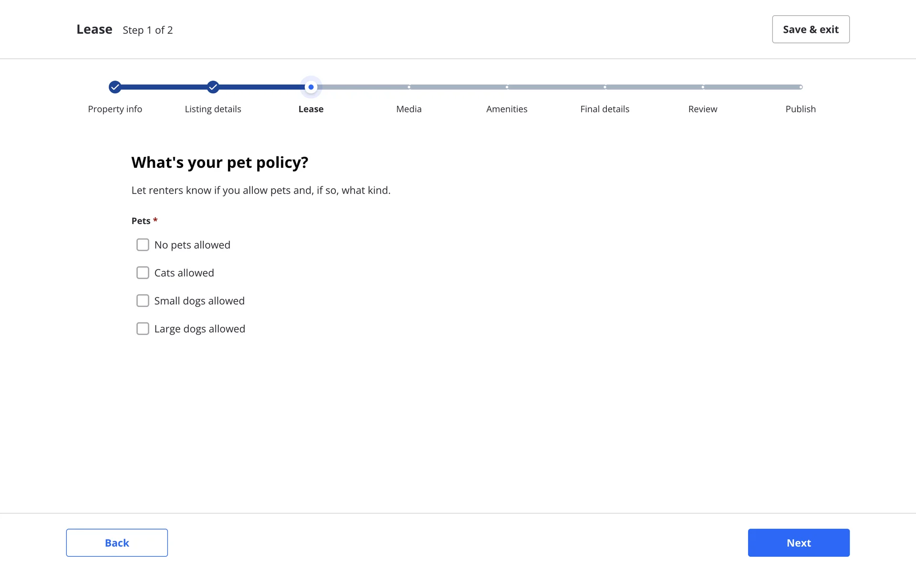The height and width of the screenshot is (572, 916).
Task: Click the Media step dot on progress bar
Action: 409,87
